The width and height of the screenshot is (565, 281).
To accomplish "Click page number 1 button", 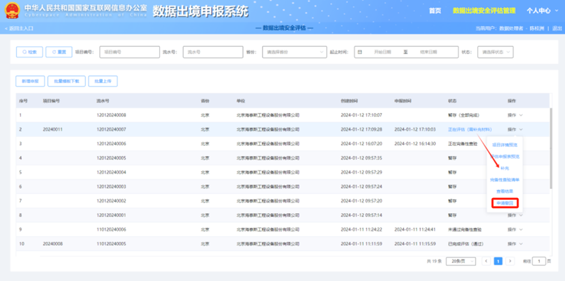I will click(498, 261).
